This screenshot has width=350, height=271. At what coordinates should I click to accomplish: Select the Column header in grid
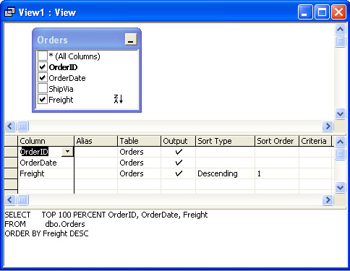[x=46, y=141]
